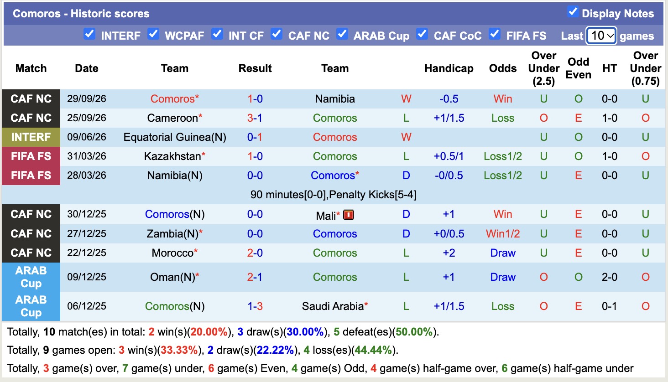Screen dimensions: 668x382
Task: Disable the CAF NC filter checkbox
Action: tap(277, 34)
